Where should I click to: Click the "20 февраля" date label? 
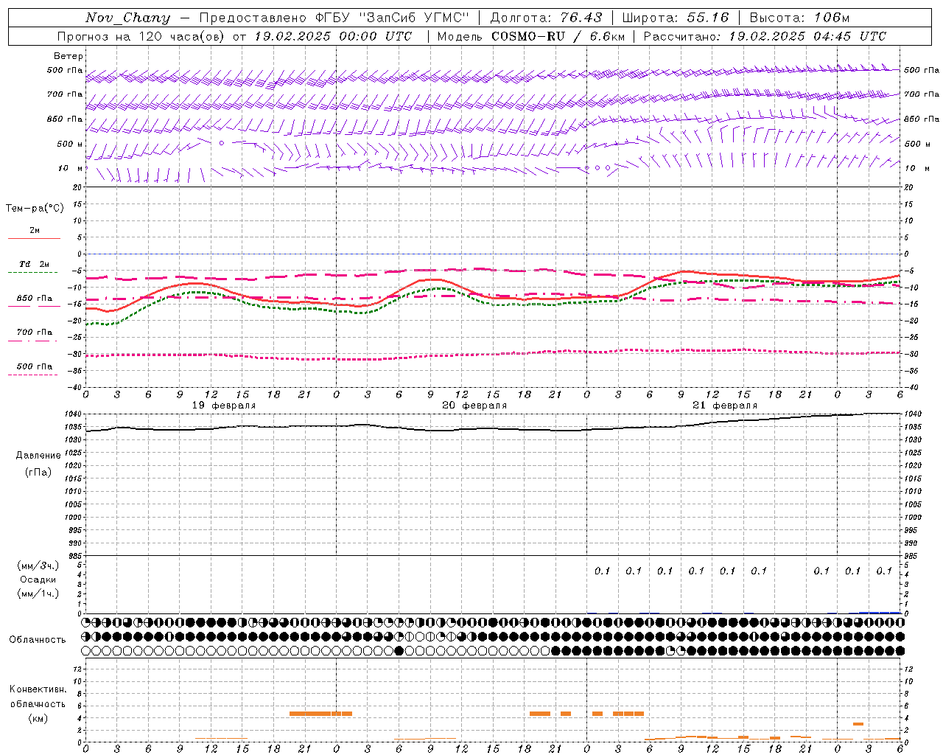pyautogui.click(x=474, y=406)
